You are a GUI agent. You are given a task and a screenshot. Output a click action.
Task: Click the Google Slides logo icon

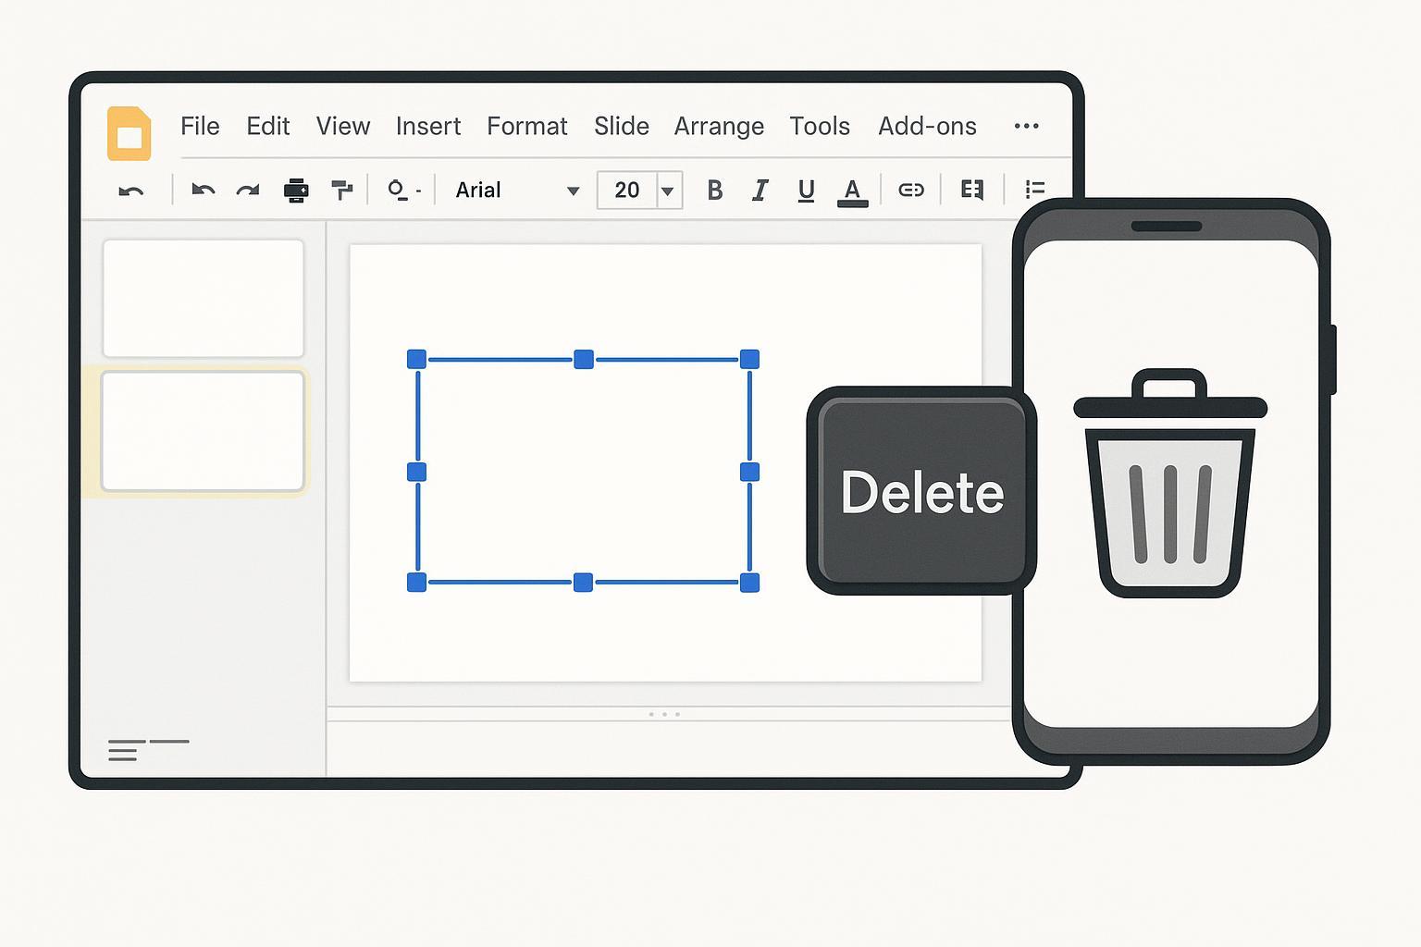tap(130, 133)
